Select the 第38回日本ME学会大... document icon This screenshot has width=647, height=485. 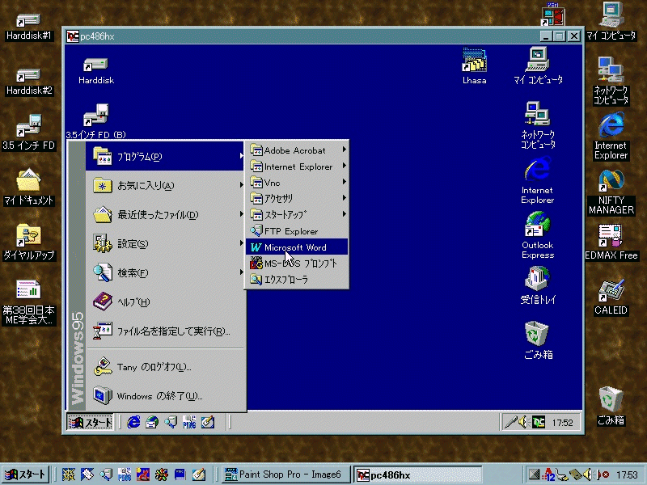pos(28,302)
